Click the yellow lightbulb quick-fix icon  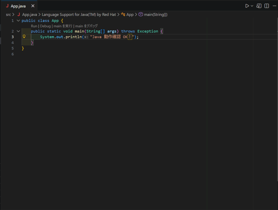(x=24, y=37)
